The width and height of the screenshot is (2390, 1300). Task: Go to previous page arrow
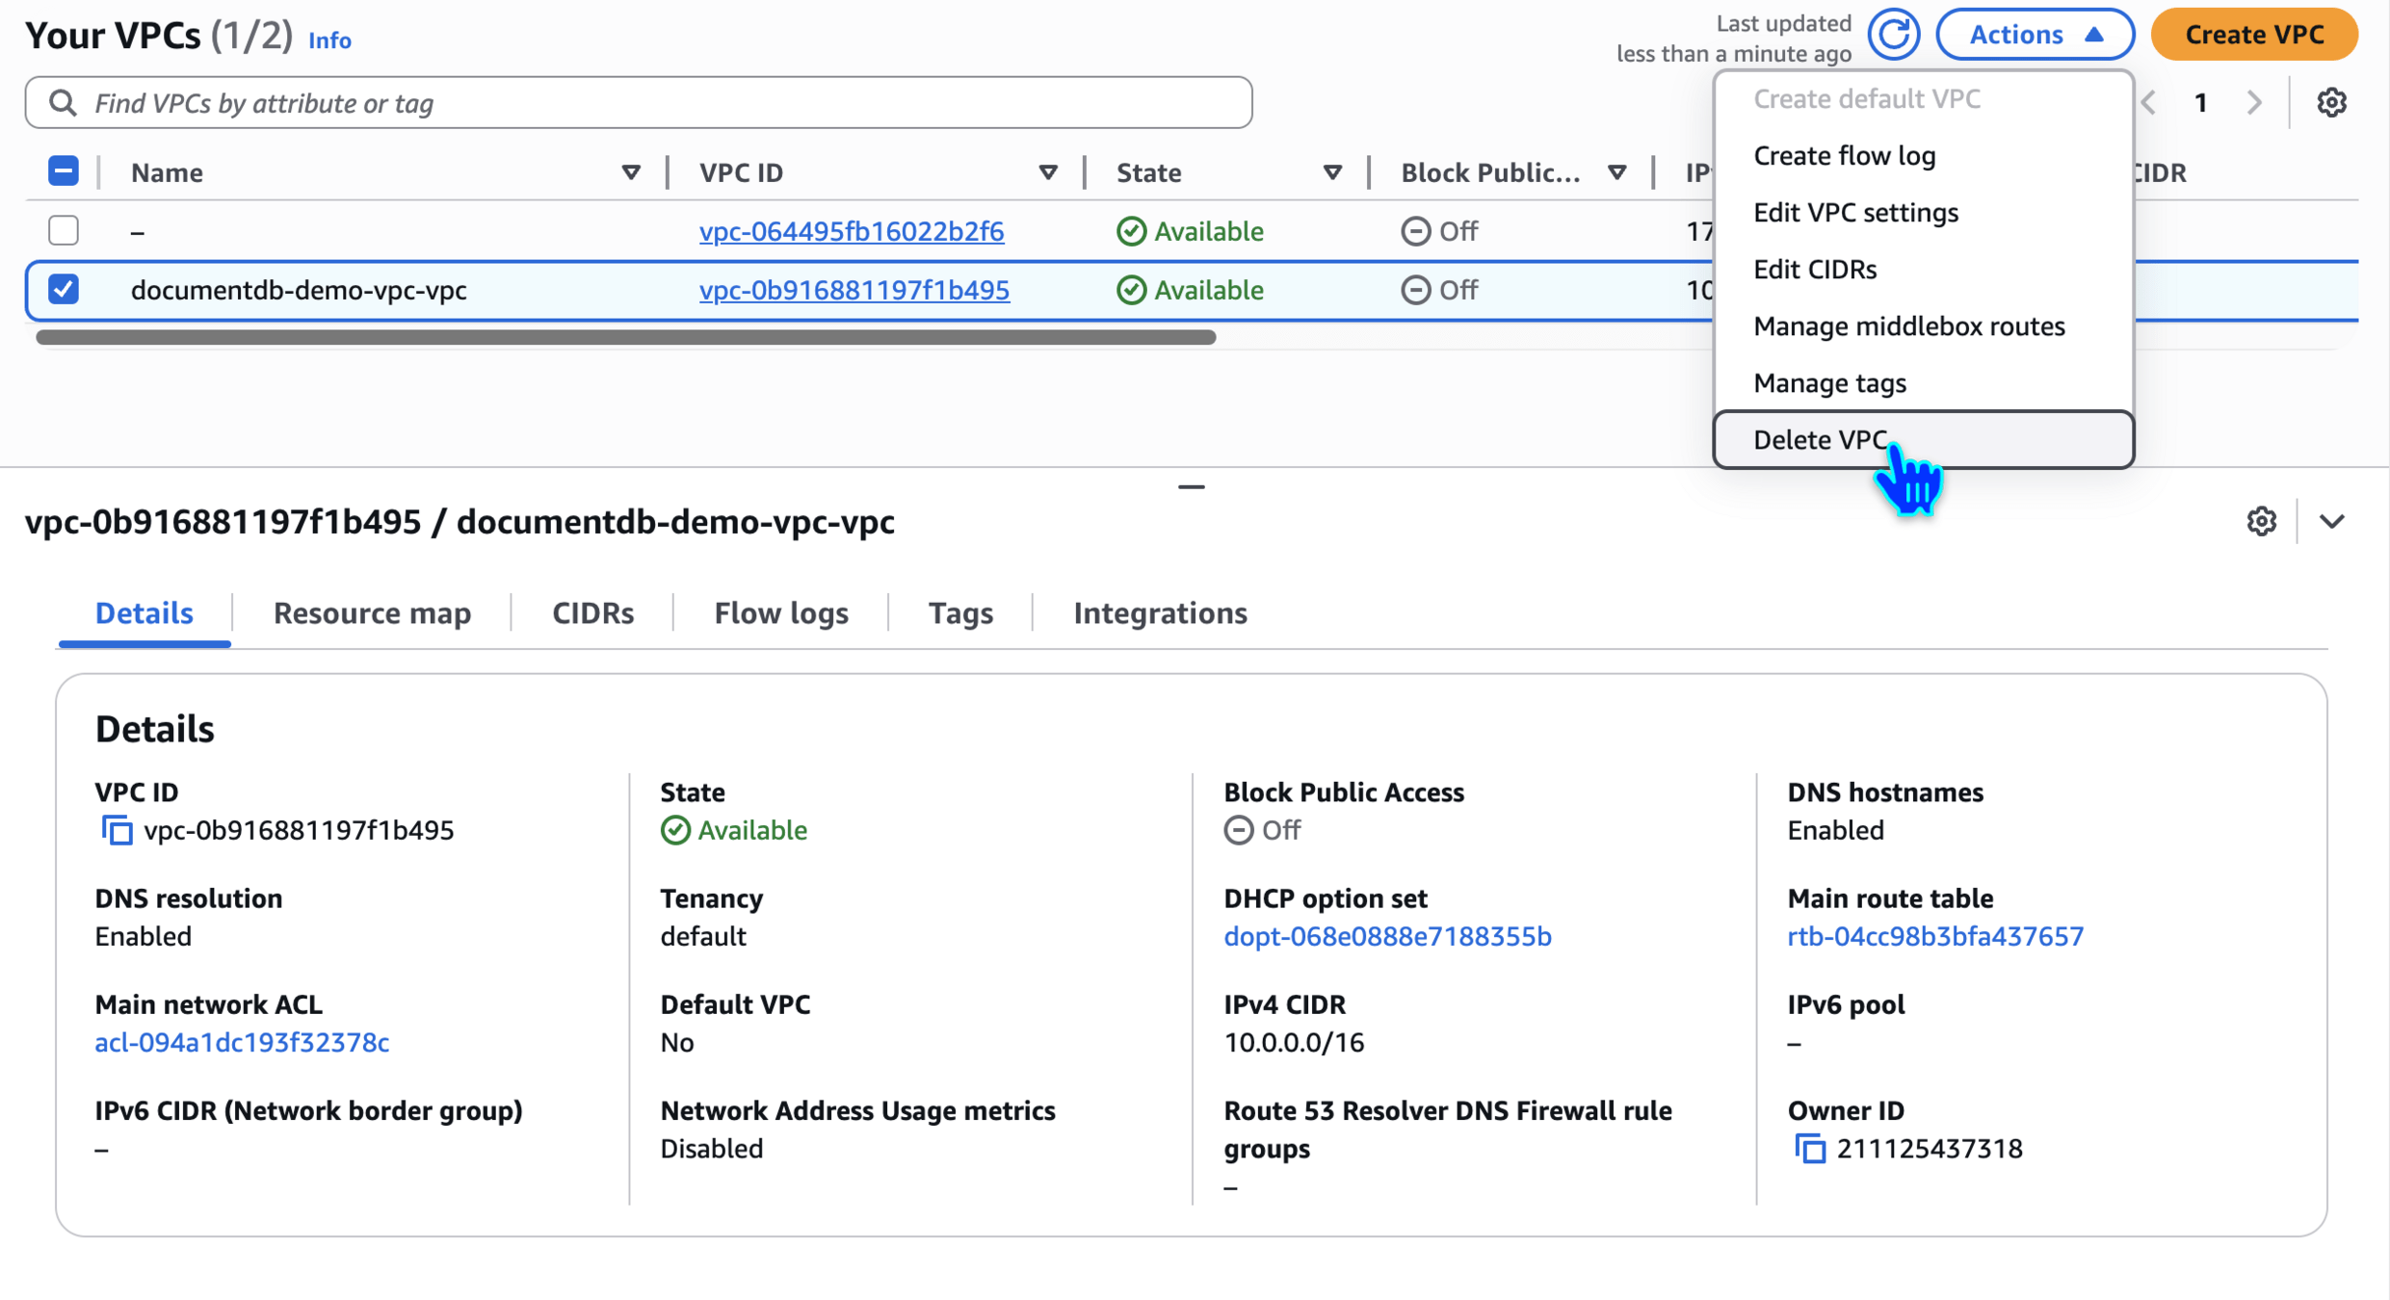(x=2149, y=102)
